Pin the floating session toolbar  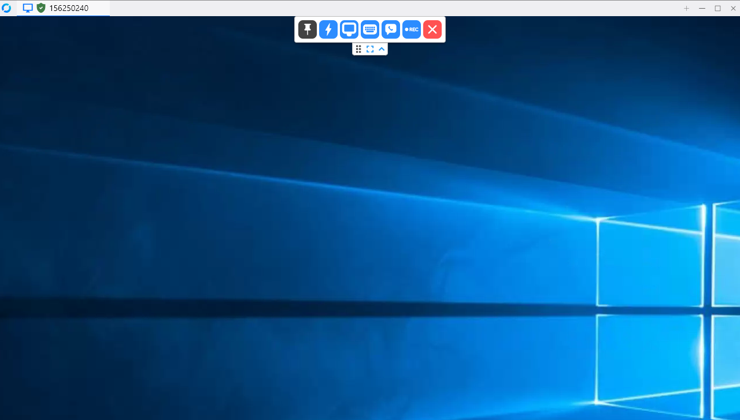point(308,29)
